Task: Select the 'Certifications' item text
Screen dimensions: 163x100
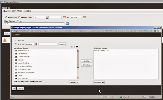Action: coord(23,54)
